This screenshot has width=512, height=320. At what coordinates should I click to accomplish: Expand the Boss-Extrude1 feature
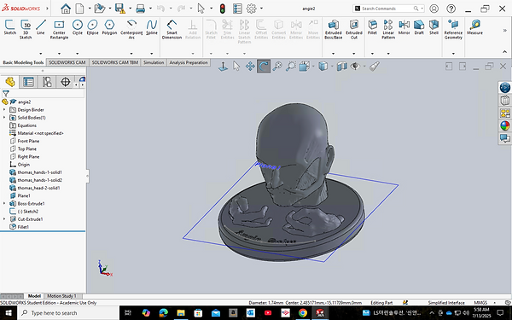(x=4, y=203)
